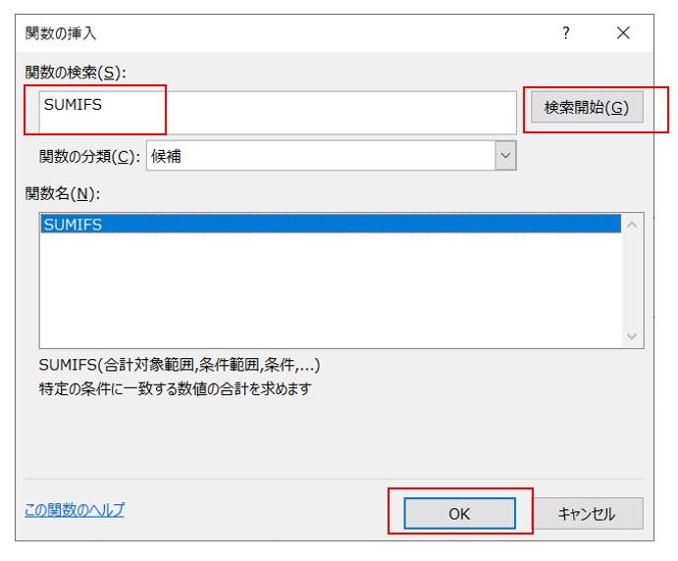
Task: Click the question mark help icon in title bar
Action: (x=565, y=33)
